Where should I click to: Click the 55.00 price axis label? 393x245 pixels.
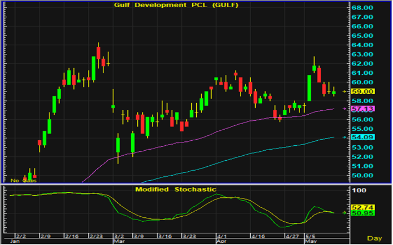pyautogui.click(x=362, y=129)
